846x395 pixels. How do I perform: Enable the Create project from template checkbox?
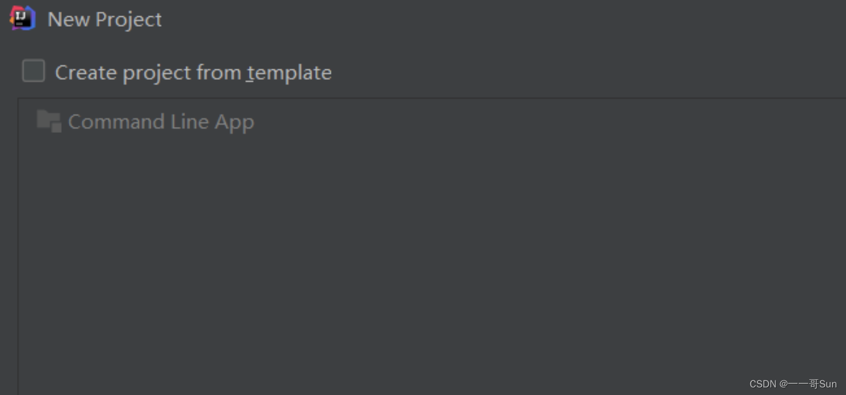click(33, 71)
